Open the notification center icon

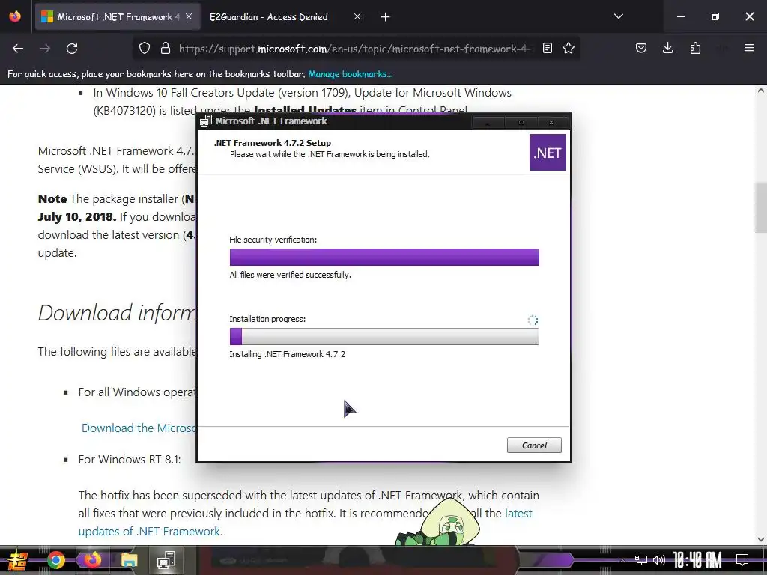click(x=742, y=560)
